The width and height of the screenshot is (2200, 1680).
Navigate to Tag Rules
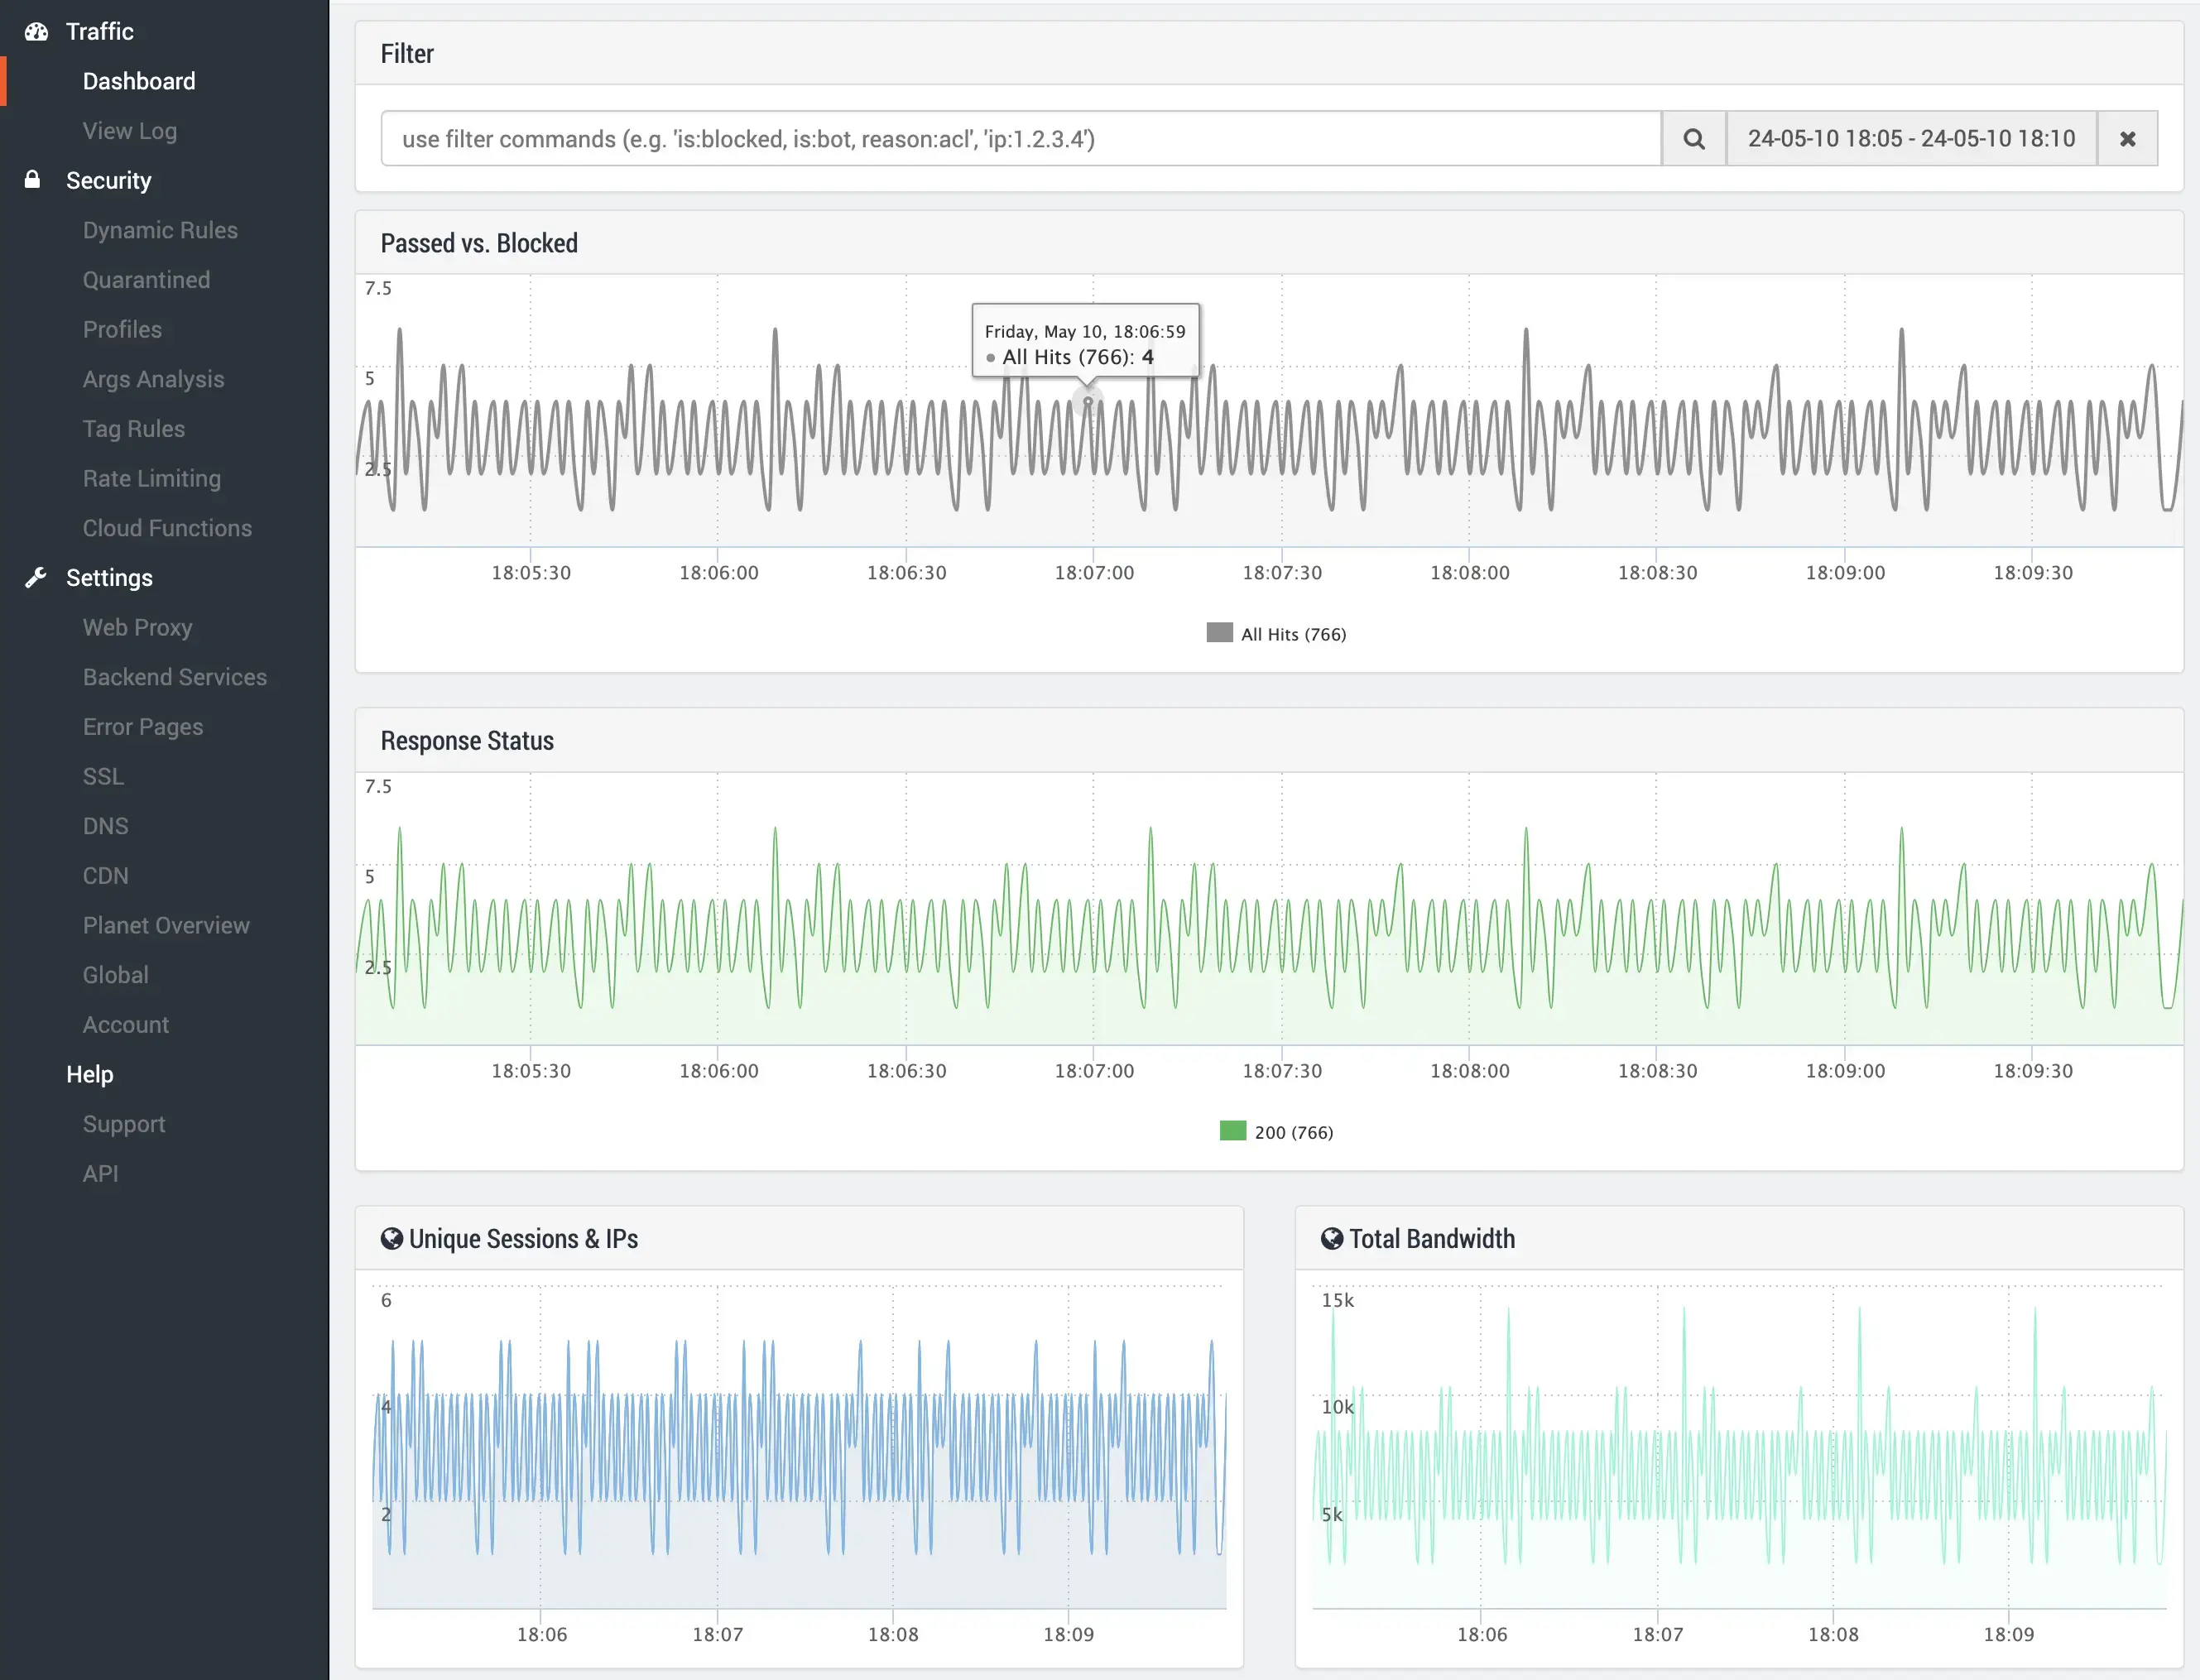point(134,429)
